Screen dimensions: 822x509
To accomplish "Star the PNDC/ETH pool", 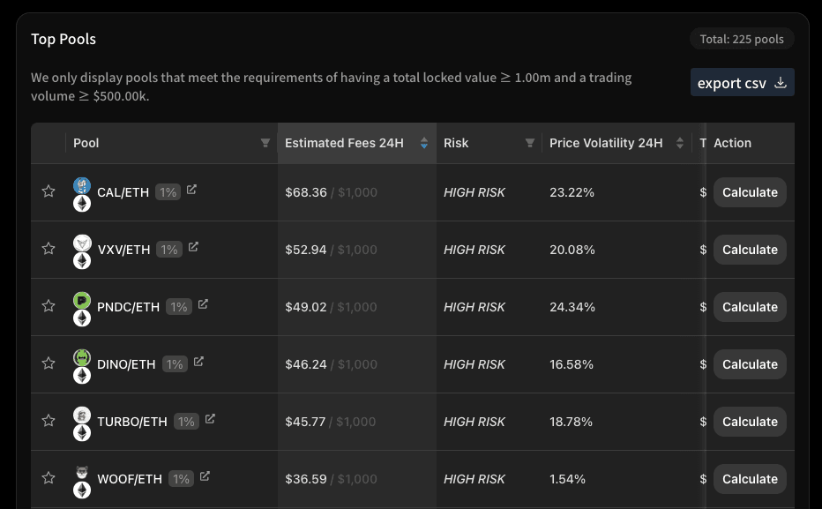I will point(49,307).
